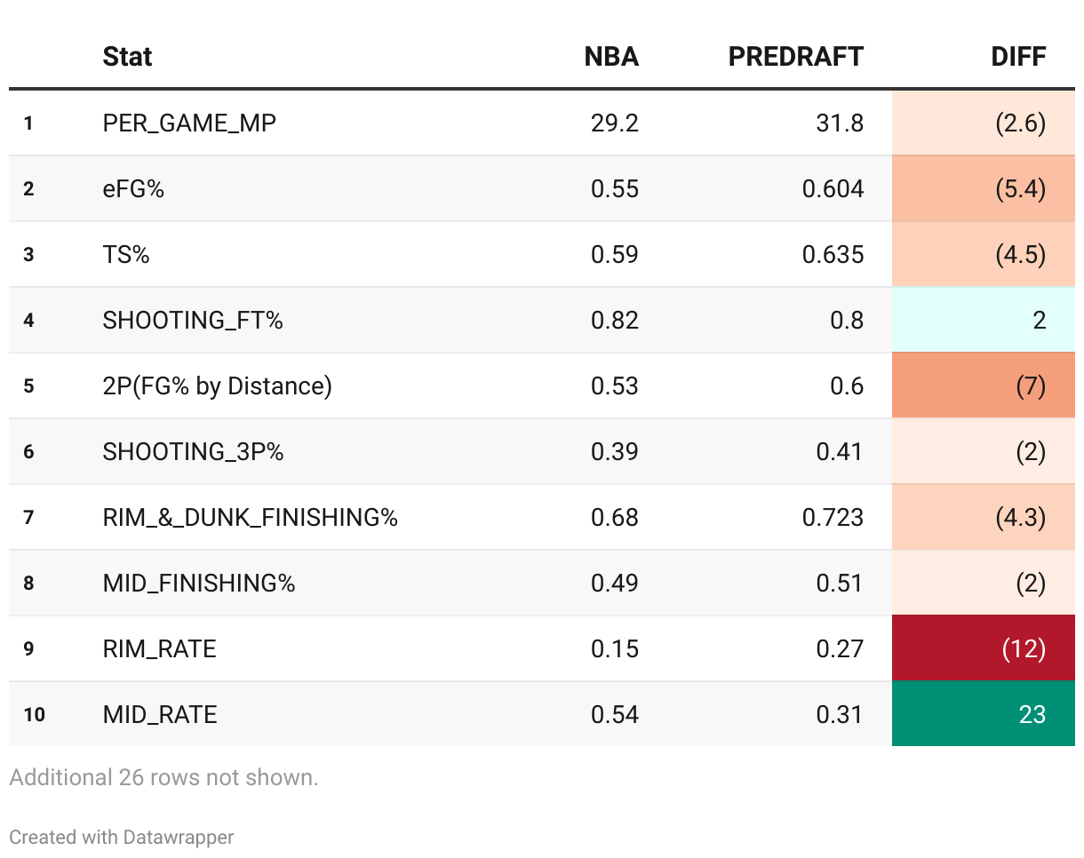Select the PER_GAME_MP row label

(x=189, y=123)
